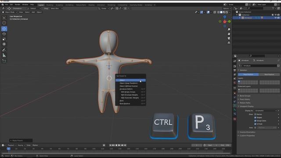Switch to solid viewport shading
Image resolution: width=281 pixels, height=158 pixels.
(x=221, y=12)
